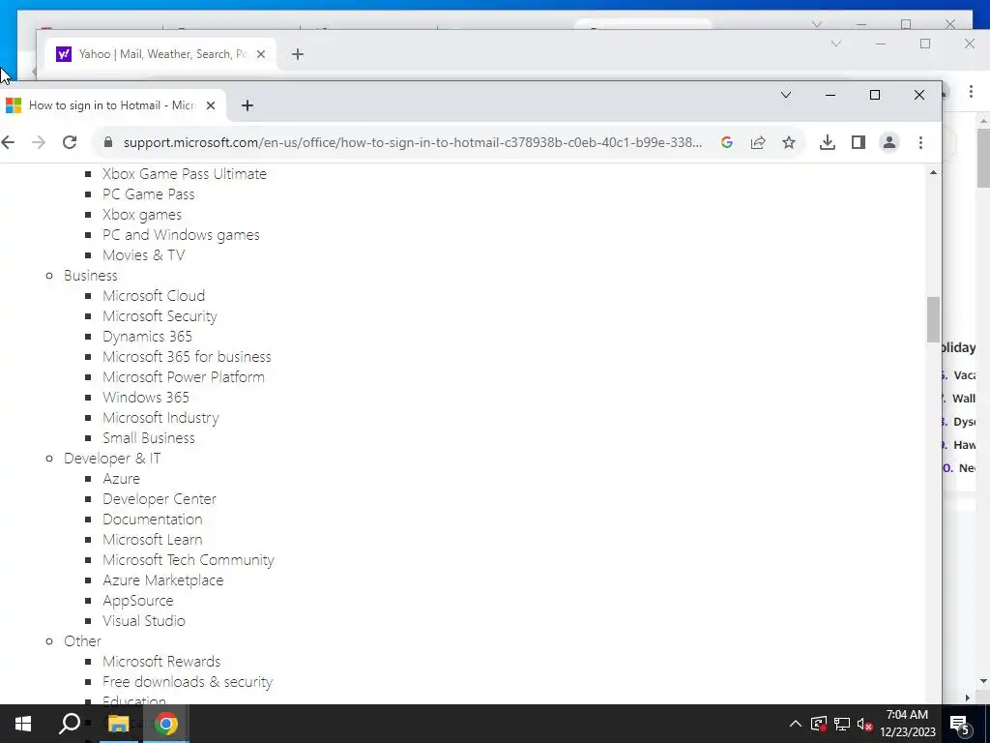Close the How to sign in to Hotmail tab
The height and width of the screenshot is (743, 990).
[211, 105]
